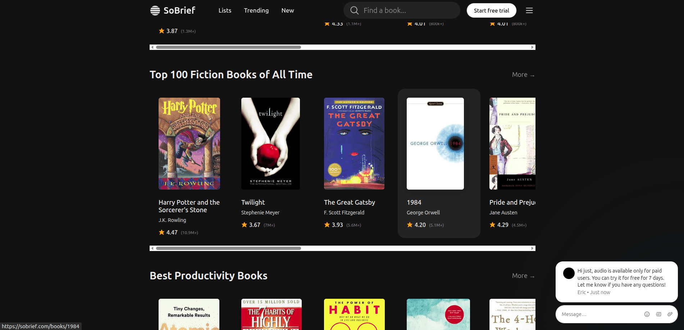This screenshot has height=330, width=684.
Task: Click right arrow of upper list scrollbar
Action: [533, 47]
